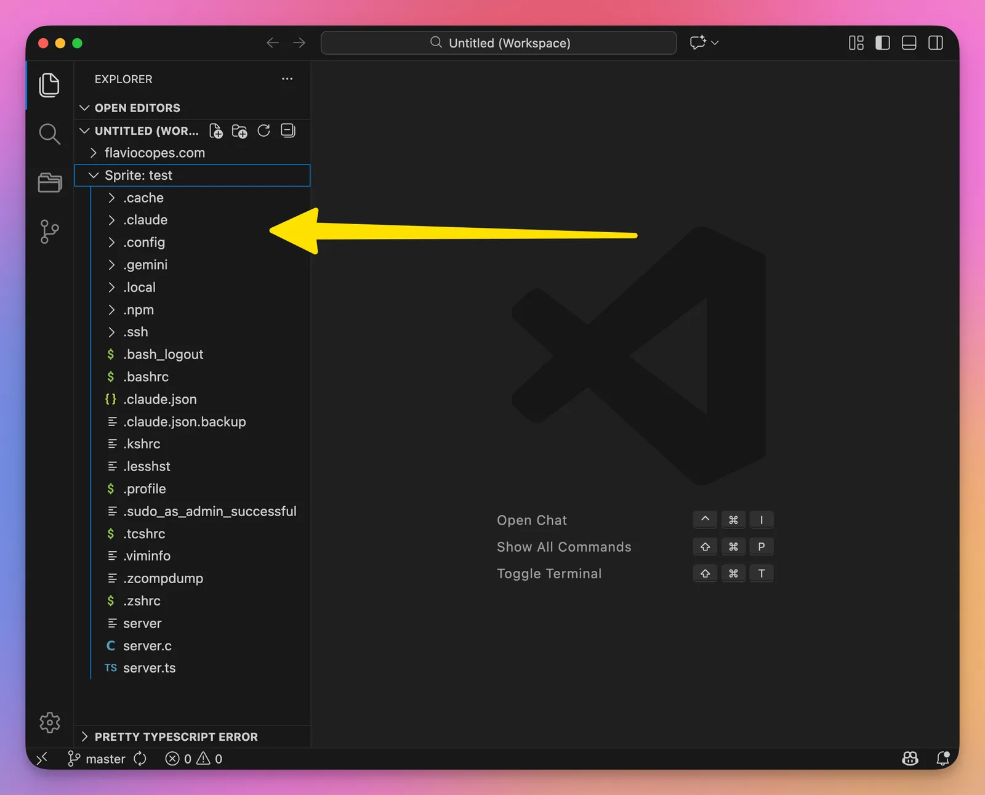
Task: Open the Search view icon
Action: pos(49,134)
